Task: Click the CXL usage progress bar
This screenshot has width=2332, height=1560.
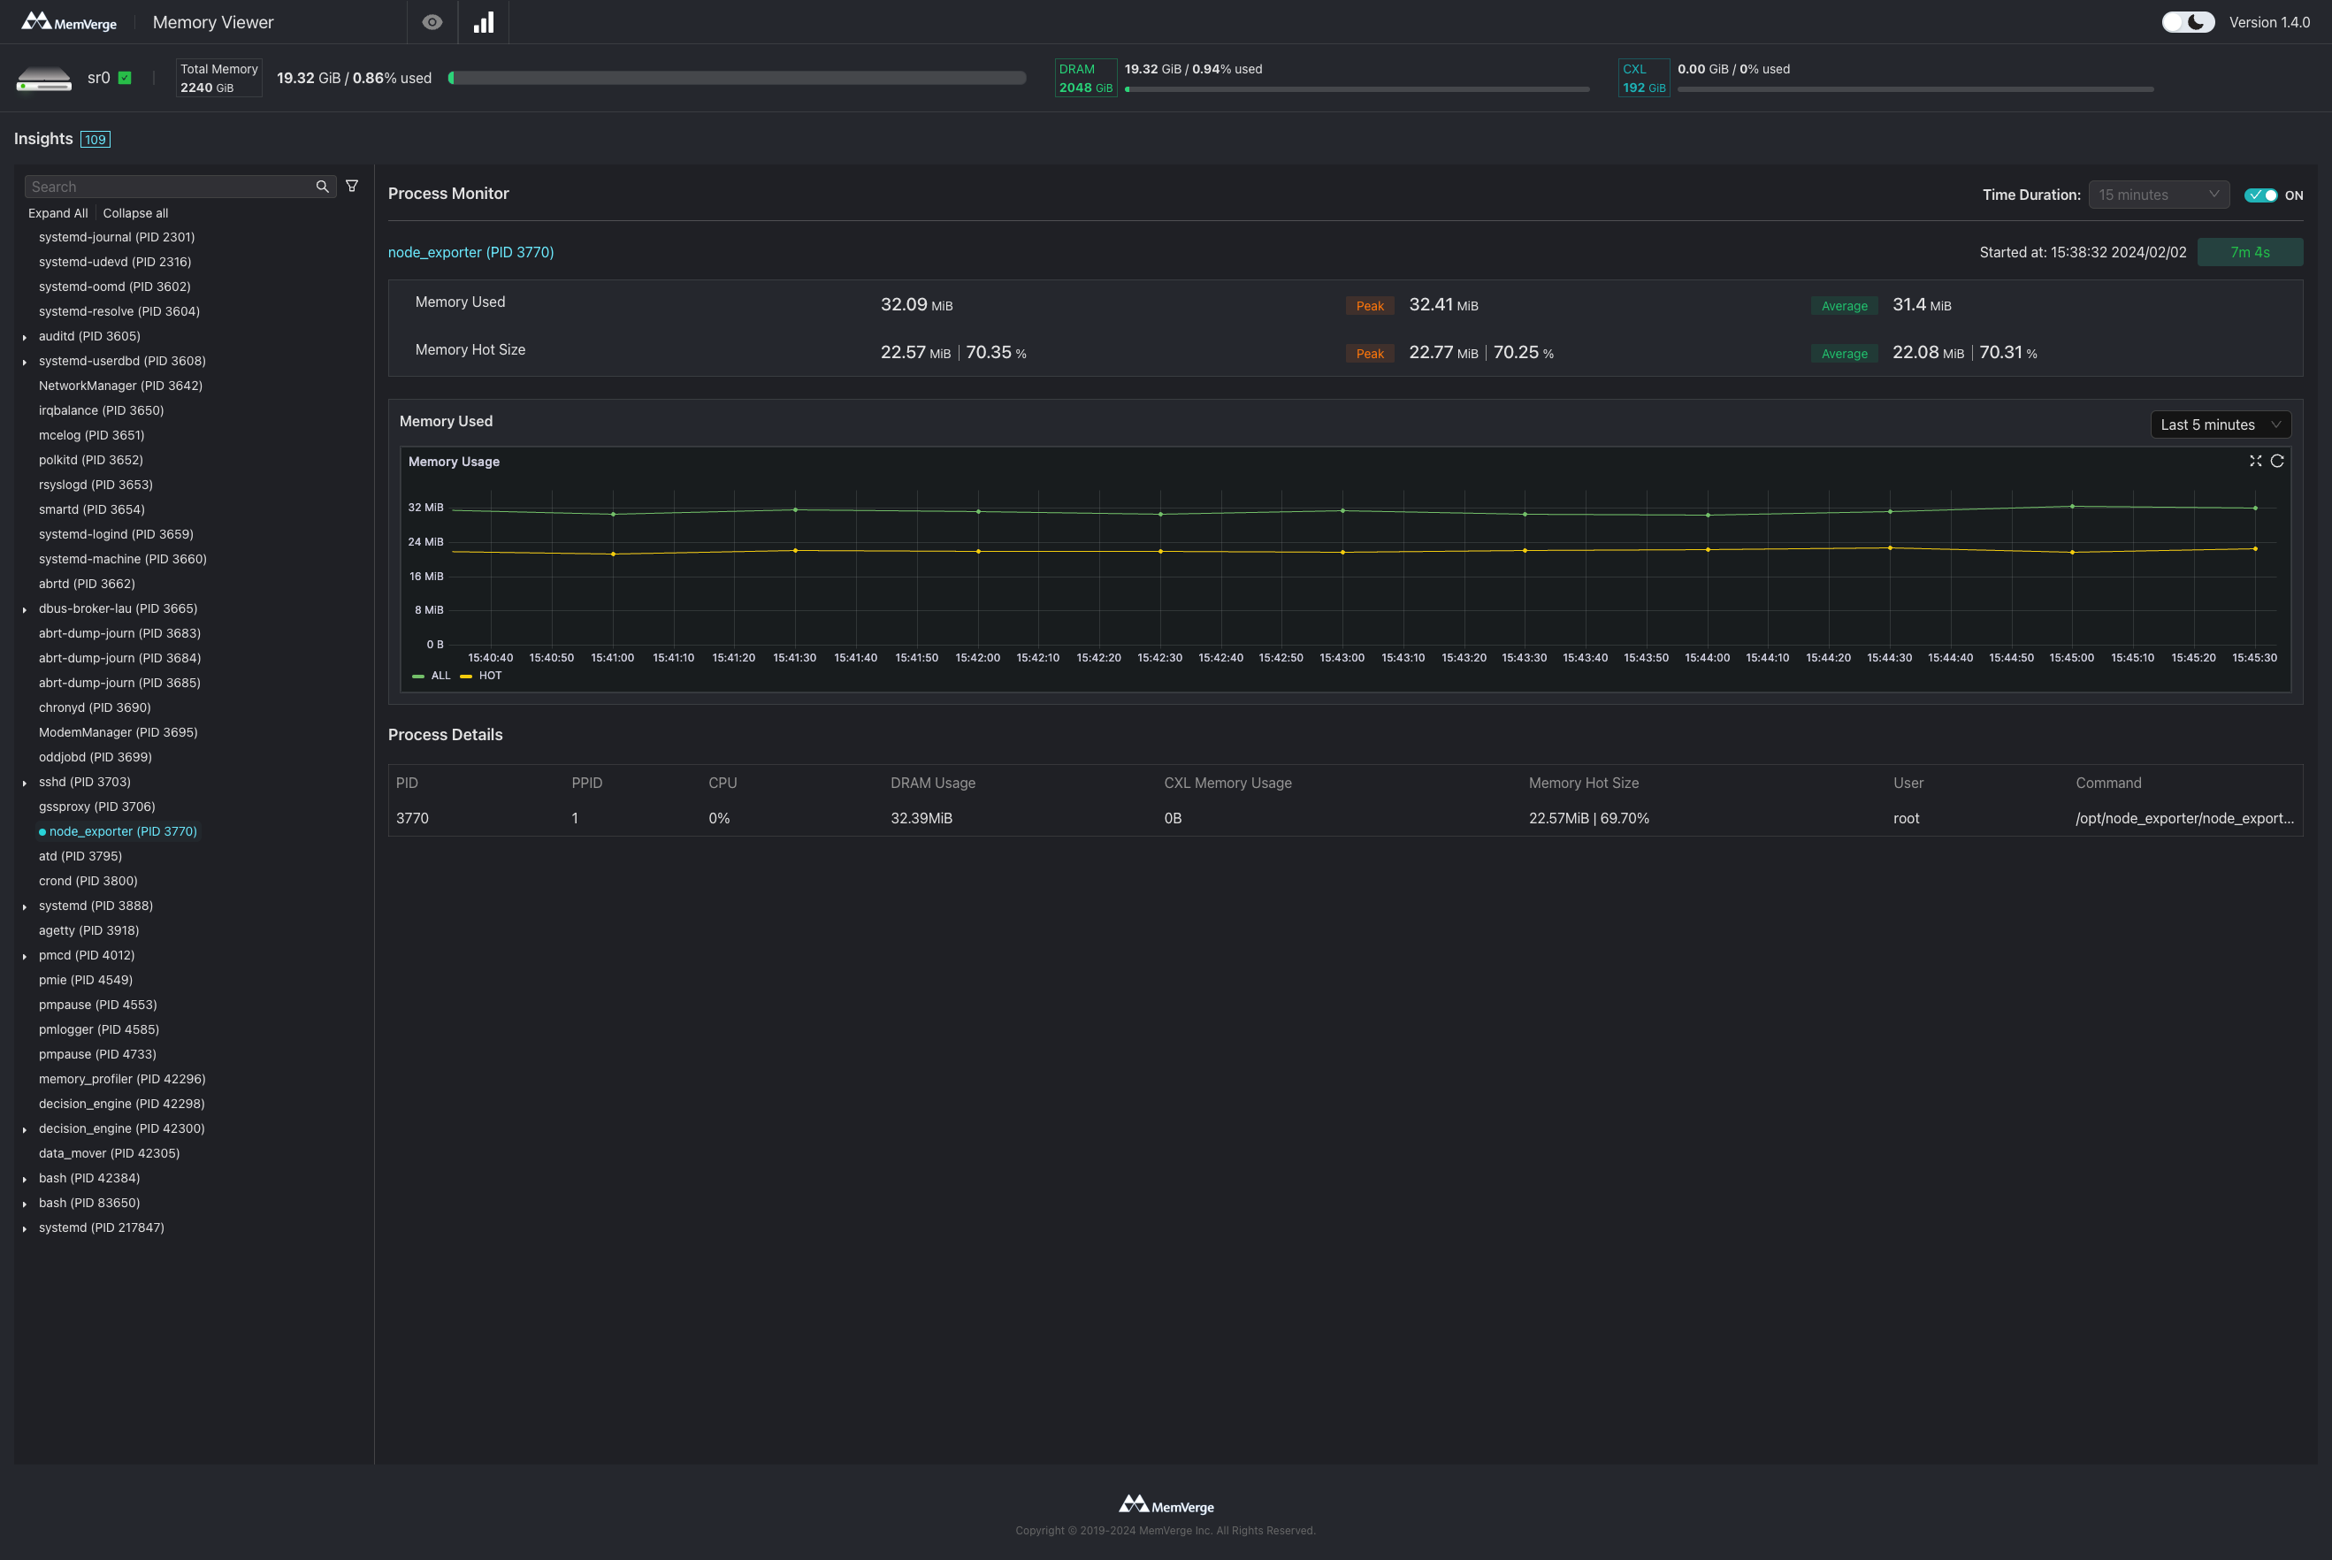Action: pos(1915,89)
